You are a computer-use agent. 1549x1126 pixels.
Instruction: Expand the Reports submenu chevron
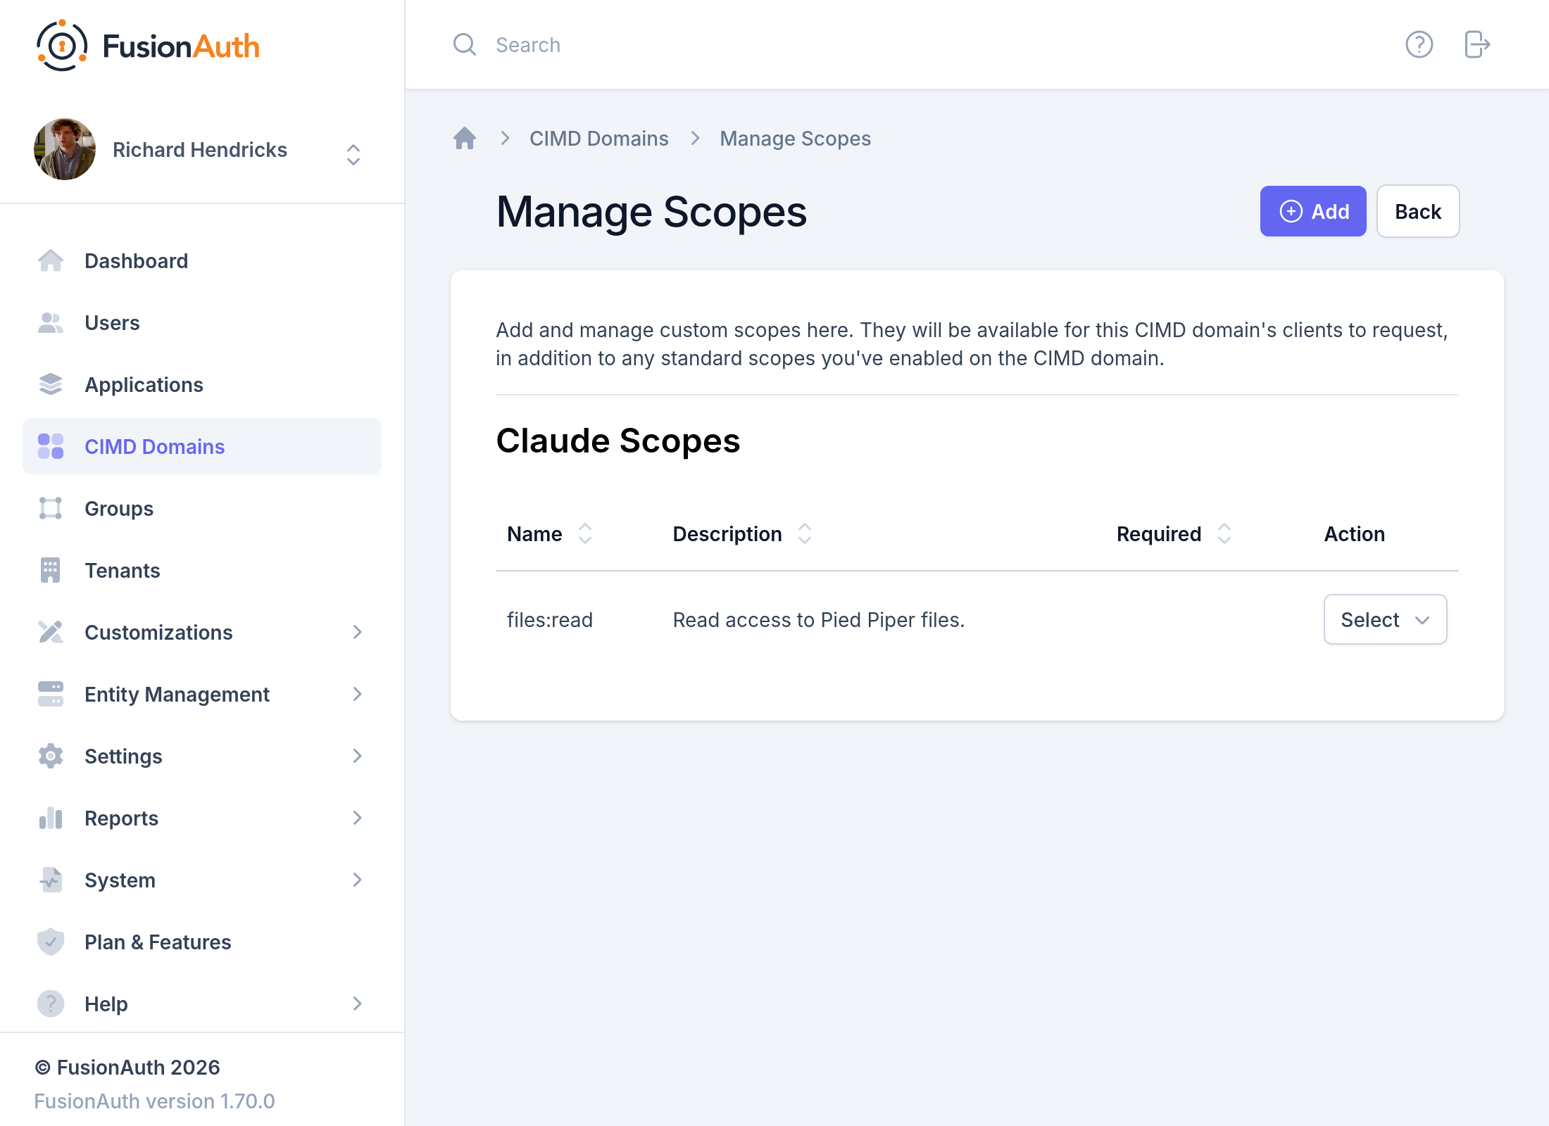tap(358, 818)
